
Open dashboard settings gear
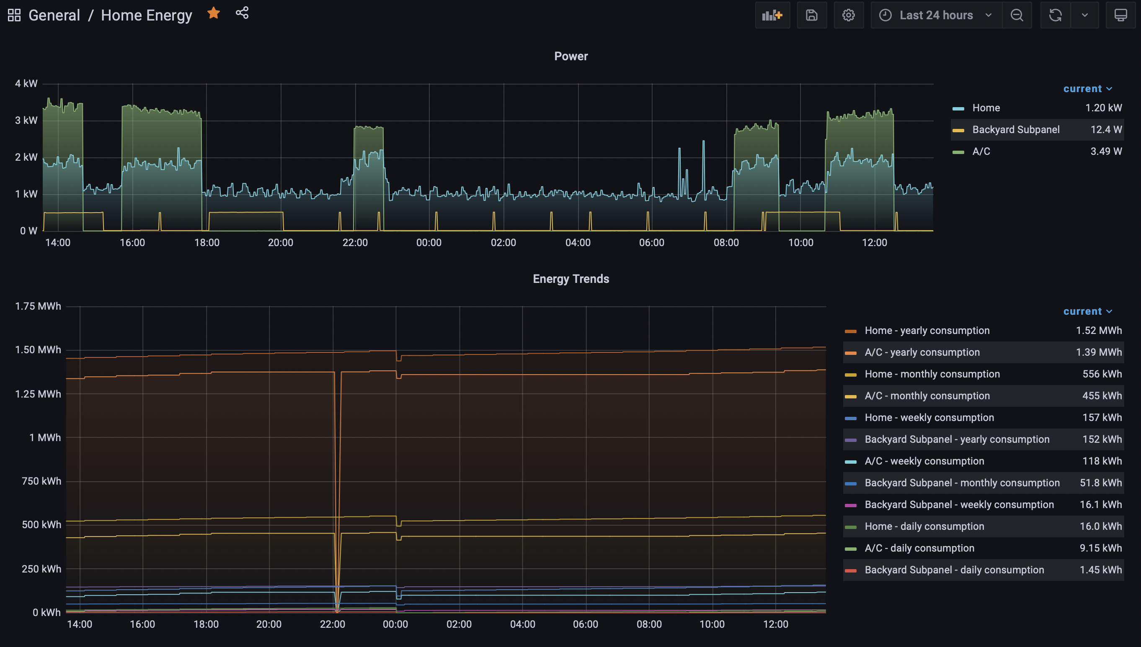pos(848,15)
